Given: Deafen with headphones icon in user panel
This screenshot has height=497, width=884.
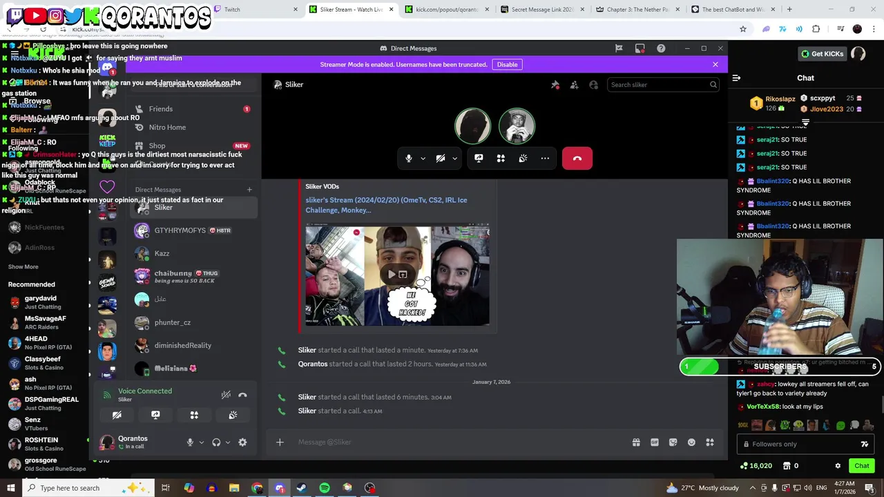Looking at the screenshot, I should tap(216, 442).
